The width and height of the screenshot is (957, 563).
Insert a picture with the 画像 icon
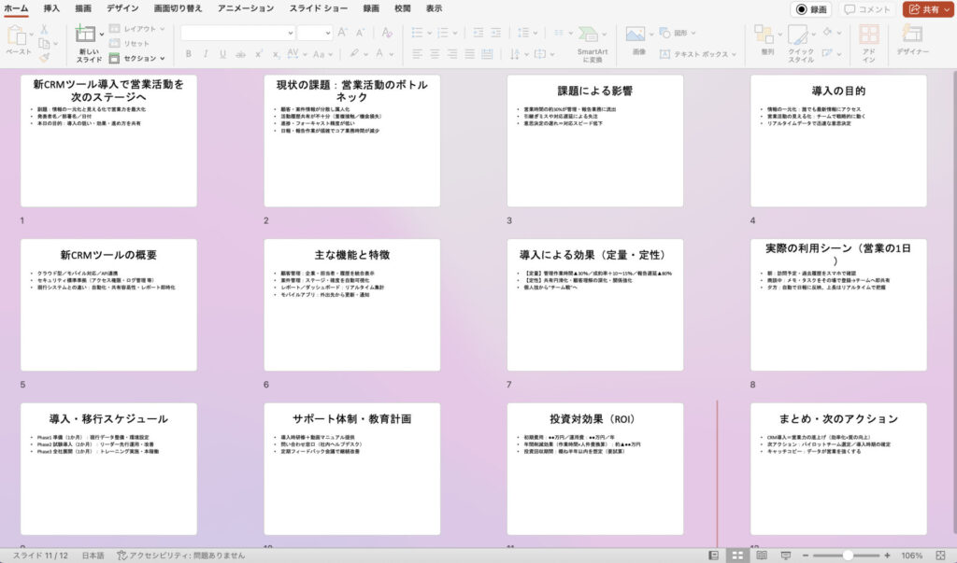[x=637, y=35]
